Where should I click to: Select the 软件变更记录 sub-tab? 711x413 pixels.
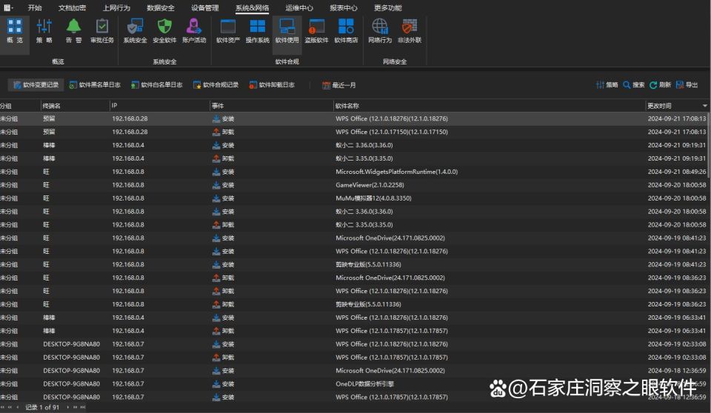pyautogui.click(x=36, y=85)
